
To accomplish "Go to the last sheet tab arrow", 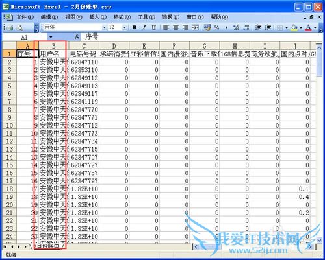I will pyautogui.click(x=26, y=246).
